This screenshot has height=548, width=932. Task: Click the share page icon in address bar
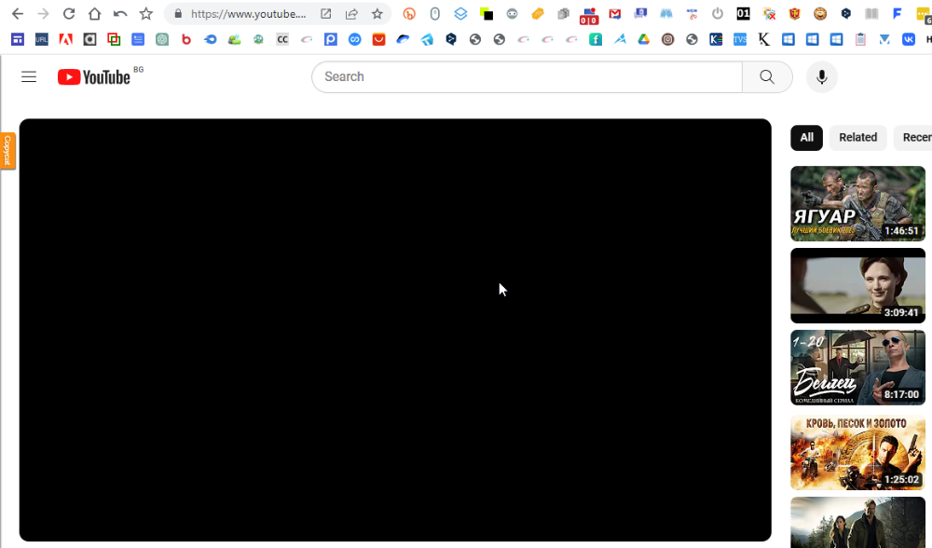(x=351, y=14)
